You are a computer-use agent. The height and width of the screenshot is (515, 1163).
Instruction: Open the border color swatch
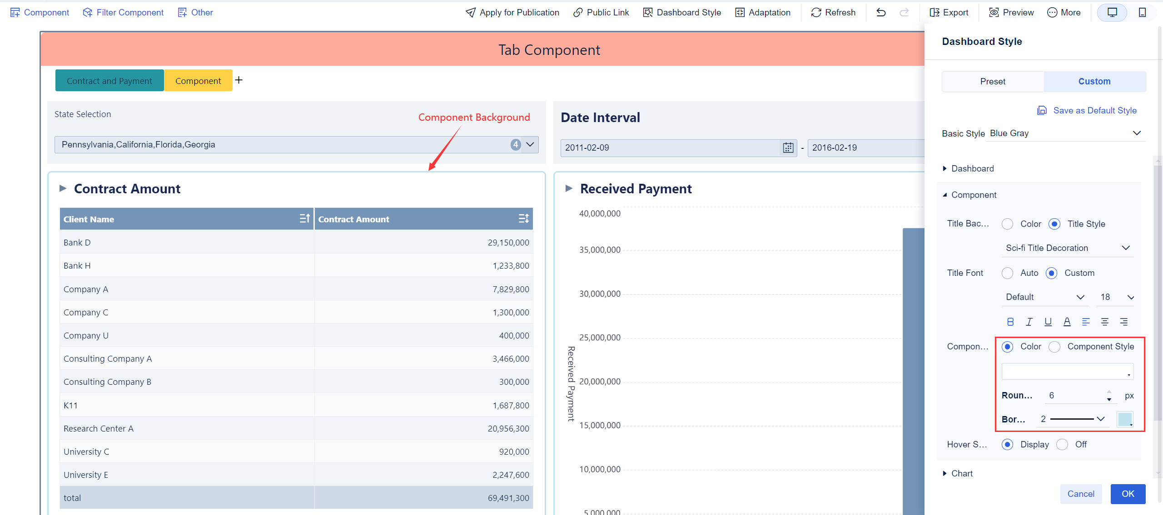click(1125, 419)
